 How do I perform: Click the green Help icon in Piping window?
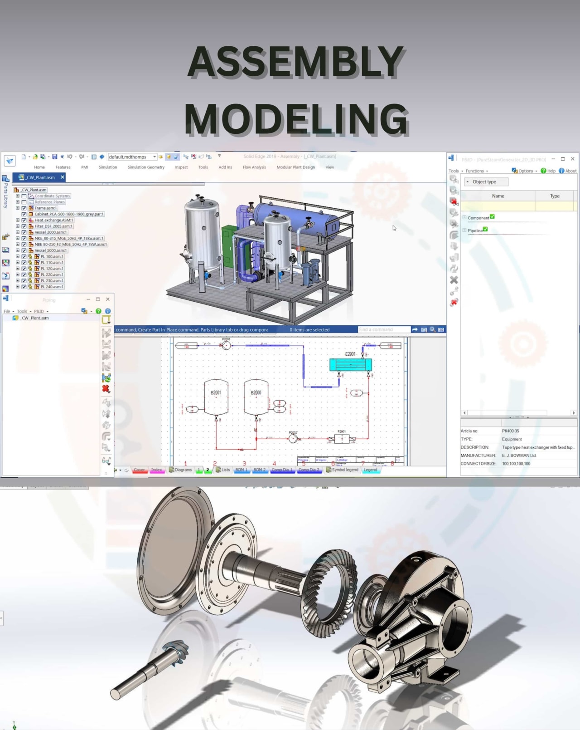[x=98, y=311]
